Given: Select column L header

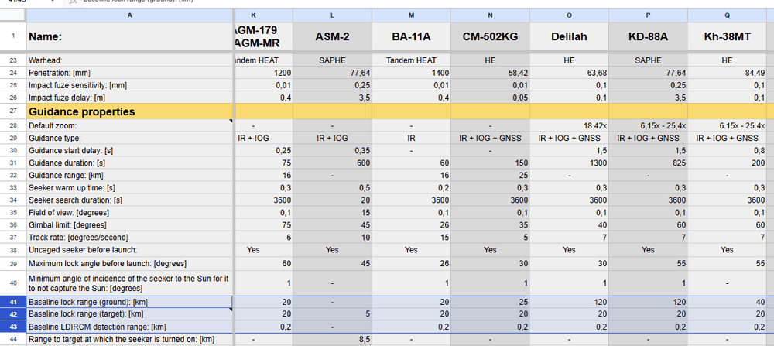Looking at the screenshot, I should point(332,15).
